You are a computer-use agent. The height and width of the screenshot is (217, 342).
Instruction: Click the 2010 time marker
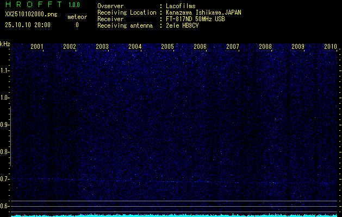coord(331,47)
